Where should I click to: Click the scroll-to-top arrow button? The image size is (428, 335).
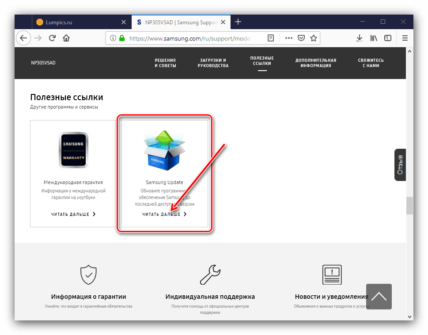(379, 297)
